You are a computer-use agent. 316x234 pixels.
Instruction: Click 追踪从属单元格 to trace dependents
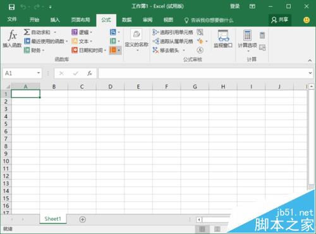(173, 41)
